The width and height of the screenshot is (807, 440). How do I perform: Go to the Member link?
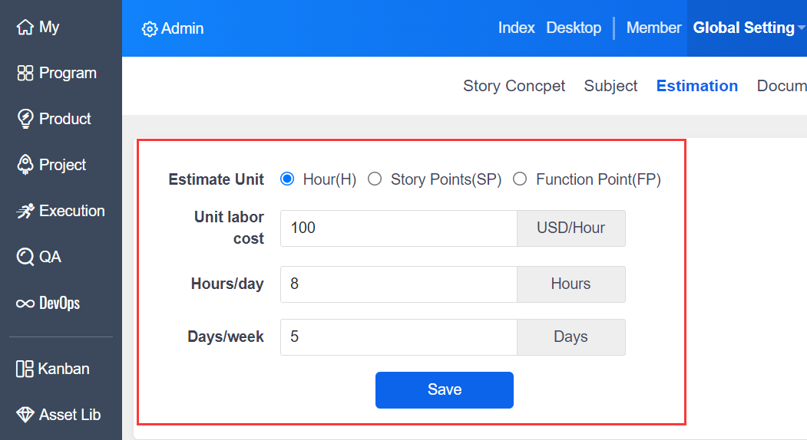[653, 28]
